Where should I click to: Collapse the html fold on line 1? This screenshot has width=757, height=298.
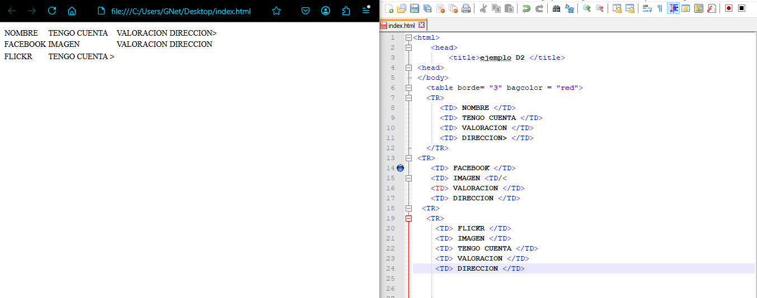click(x=408, y=37)
